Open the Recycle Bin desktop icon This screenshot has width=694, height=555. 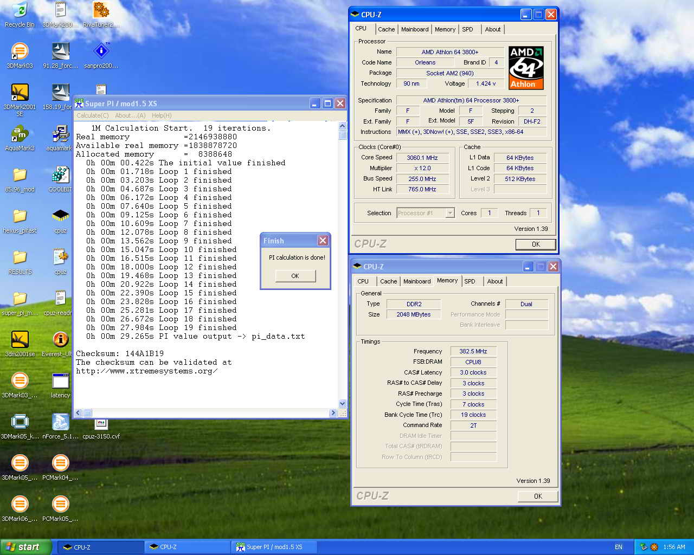click(x=20, y=14)
